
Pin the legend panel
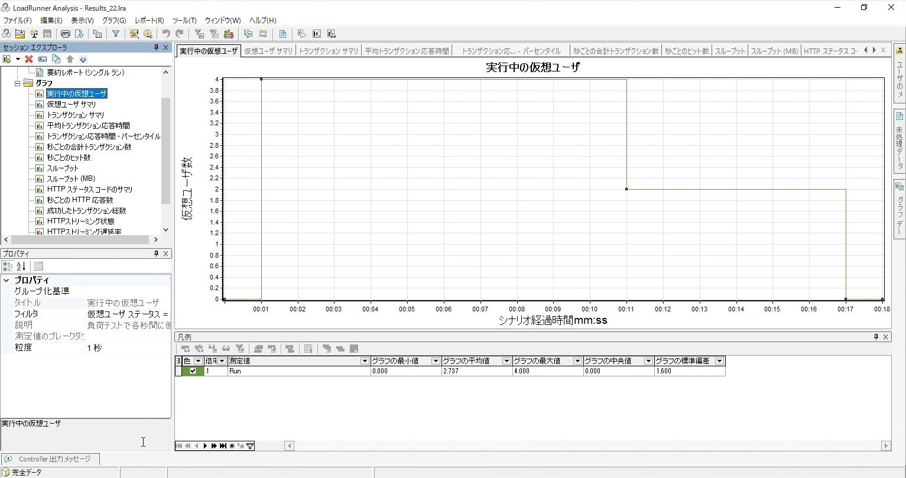click(x=876, y=337)
